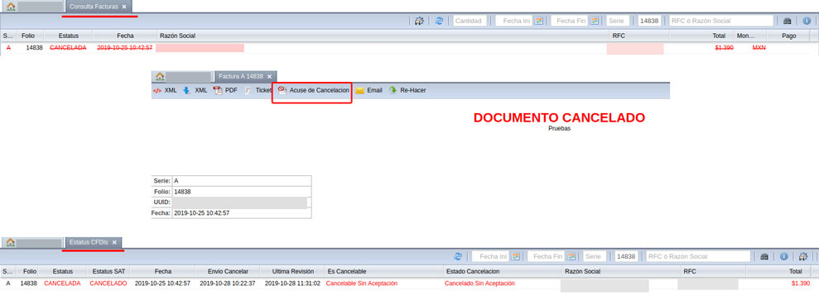Viewport: 819px width, 300px height.
Task: Refresh the Consulta Facturas list
Action: (x=439, y=21)
